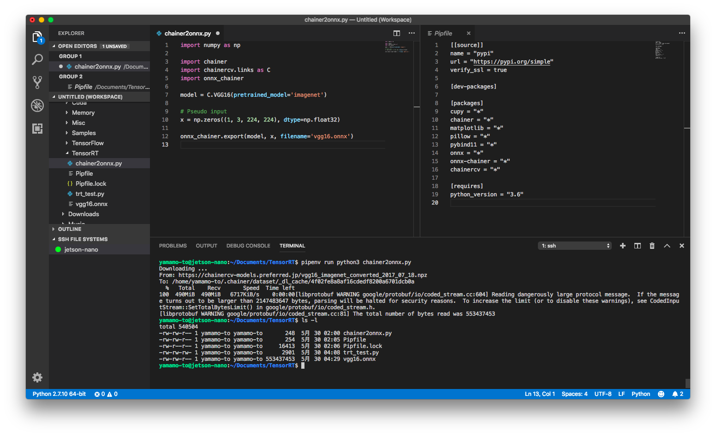The height and width of the screenshot is (436, 716).
Task: Kill the terminal with trash icon
Action: click(x=652, y=246)
